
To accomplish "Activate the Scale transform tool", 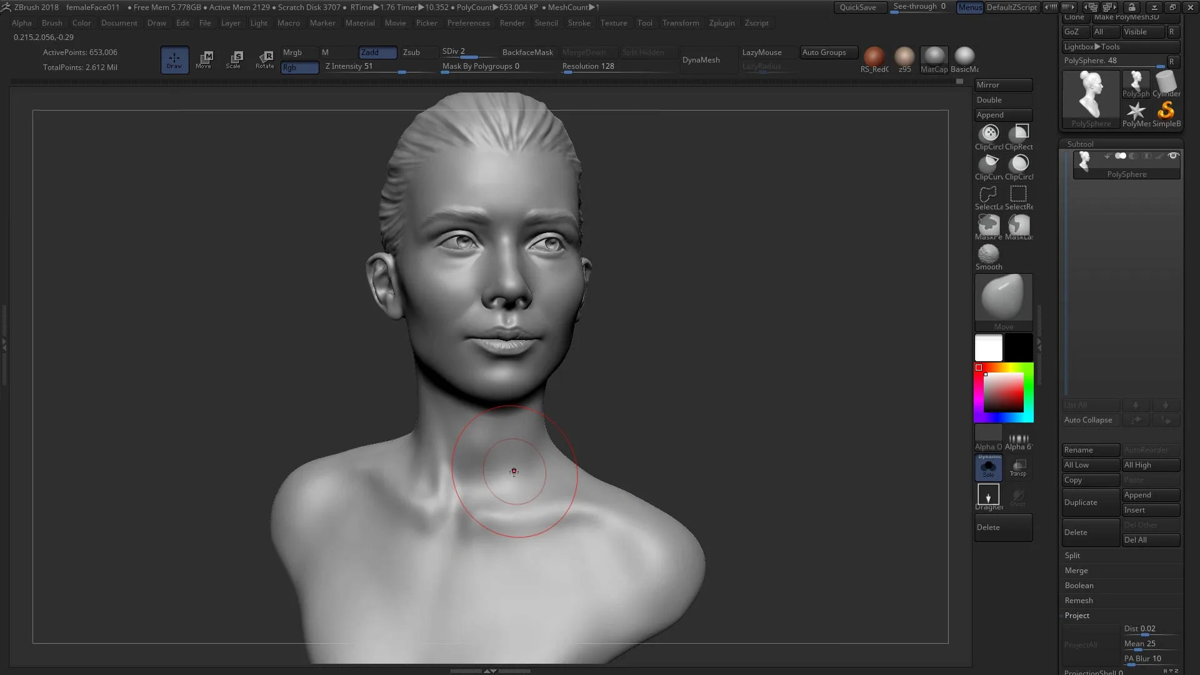I will click(234, 59).
